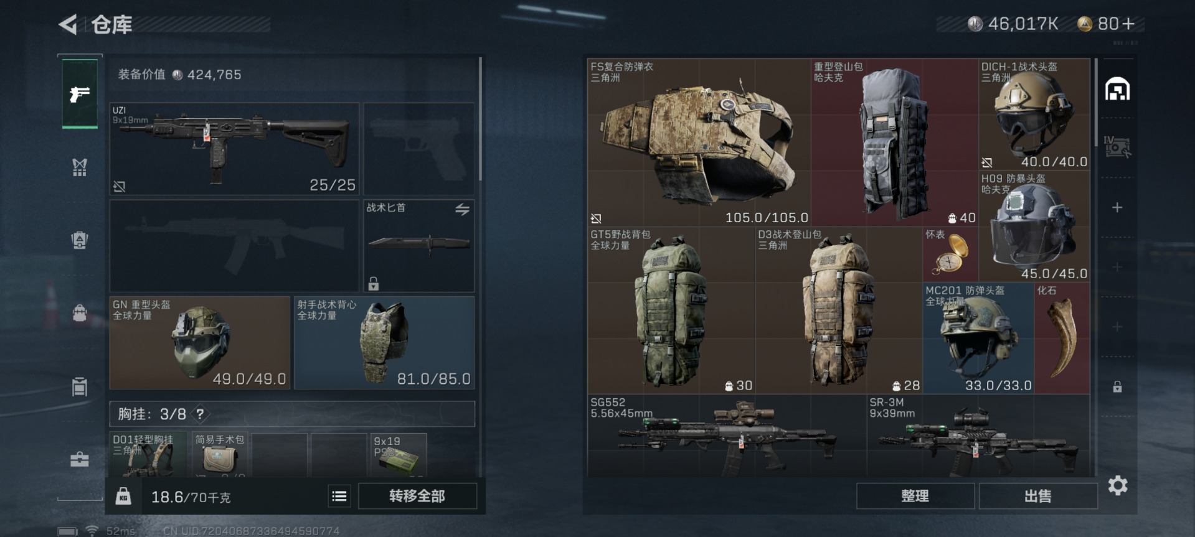
Task: Click the Organize (整理) button
Action: point(915,496)
